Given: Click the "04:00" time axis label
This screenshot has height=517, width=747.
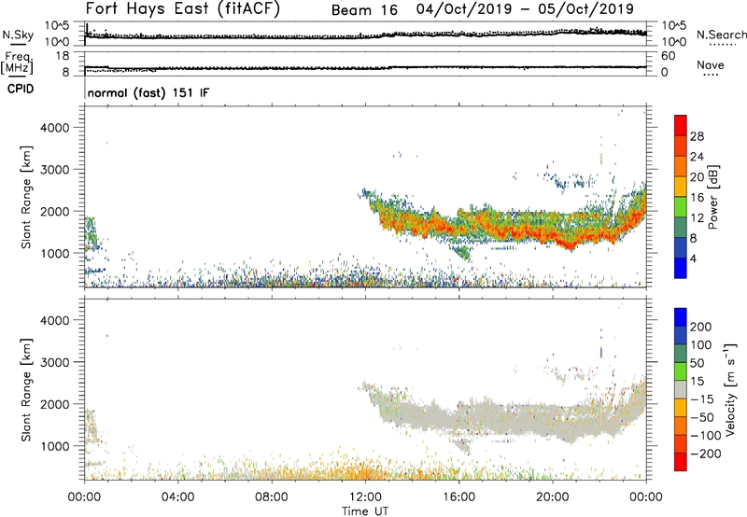Looking at the screenshot, I should pyautogui.click(x=178, y=497).
